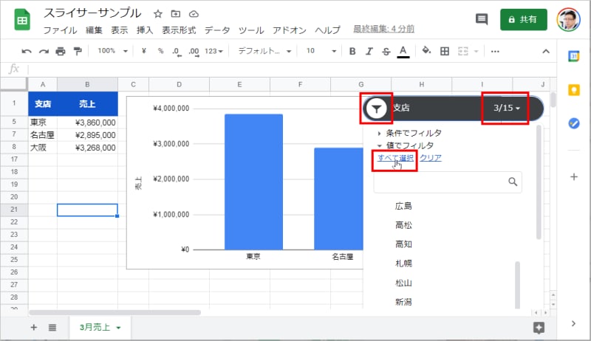Apply percent format

click(160, 51)
